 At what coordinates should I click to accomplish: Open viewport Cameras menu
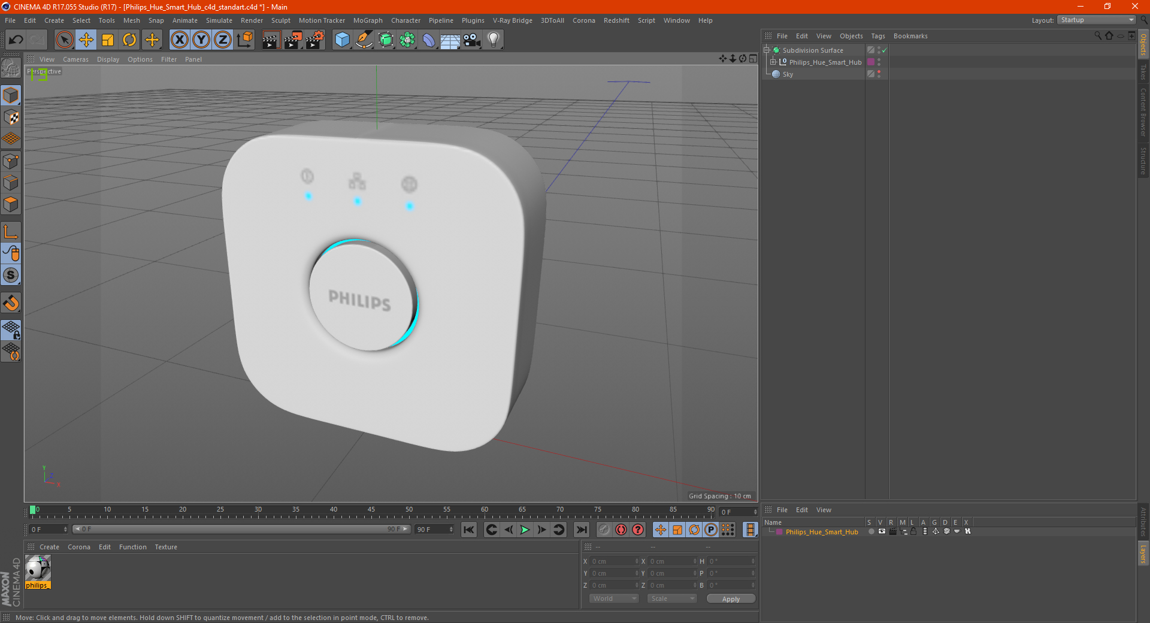(75, 59)
